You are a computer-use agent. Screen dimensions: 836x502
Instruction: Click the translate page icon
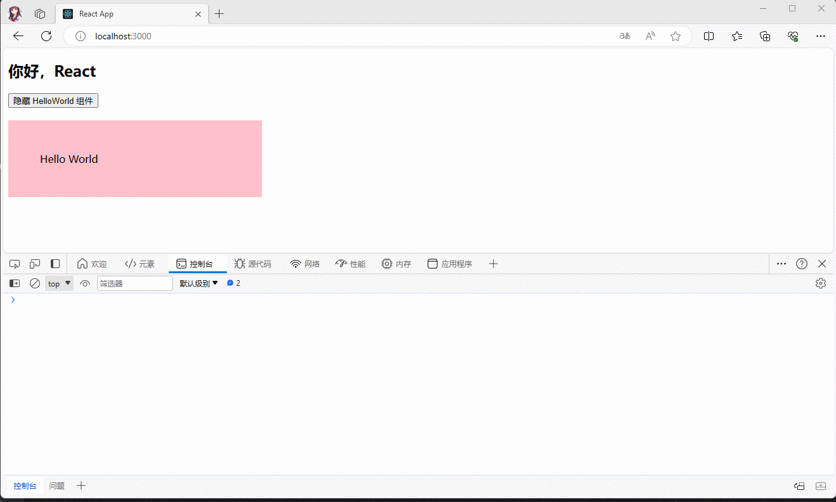[x=625, y=36]
